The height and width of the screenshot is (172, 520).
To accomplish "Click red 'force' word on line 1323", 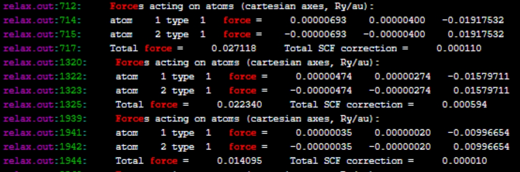I will [242, 90].
